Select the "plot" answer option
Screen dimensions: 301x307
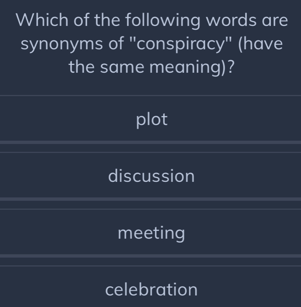point(151,119)
